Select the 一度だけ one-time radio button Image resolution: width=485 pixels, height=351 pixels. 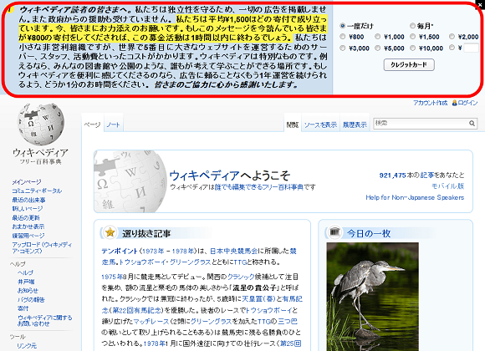(x=342, y=26)
